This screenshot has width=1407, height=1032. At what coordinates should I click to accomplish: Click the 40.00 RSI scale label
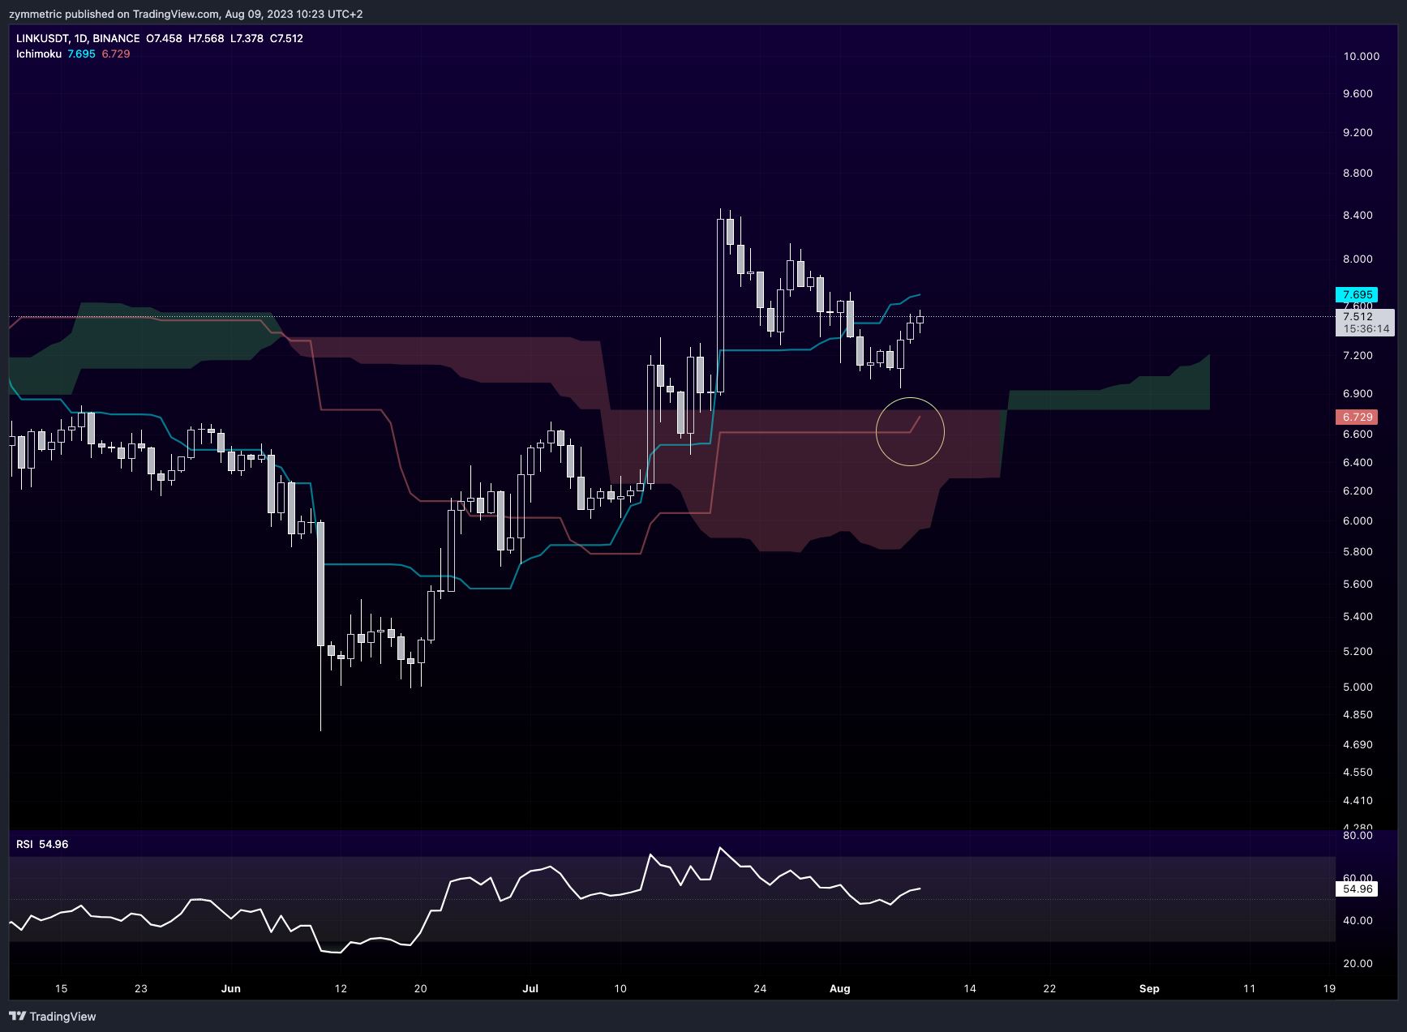[x=1358, y=920]
